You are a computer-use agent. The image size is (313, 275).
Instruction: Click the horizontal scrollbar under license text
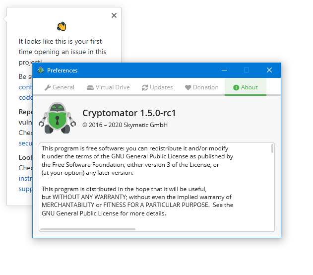coord(88,229)
